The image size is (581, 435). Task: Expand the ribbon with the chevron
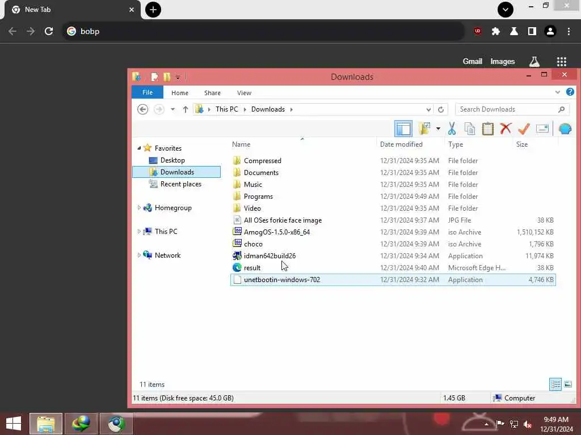(558, 92)
